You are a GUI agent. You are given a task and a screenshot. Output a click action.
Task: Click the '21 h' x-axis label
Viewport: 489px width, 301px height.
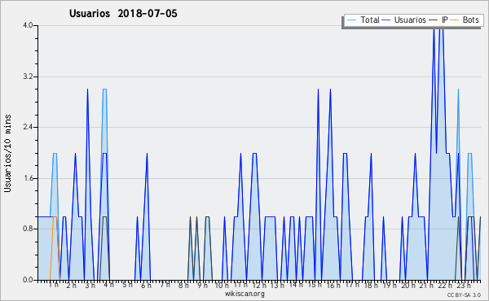point(426,285)
